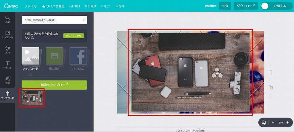Focus the 100万点の画像から検索 search field
The height and width of the screenshot is (132, 294).
54,20
